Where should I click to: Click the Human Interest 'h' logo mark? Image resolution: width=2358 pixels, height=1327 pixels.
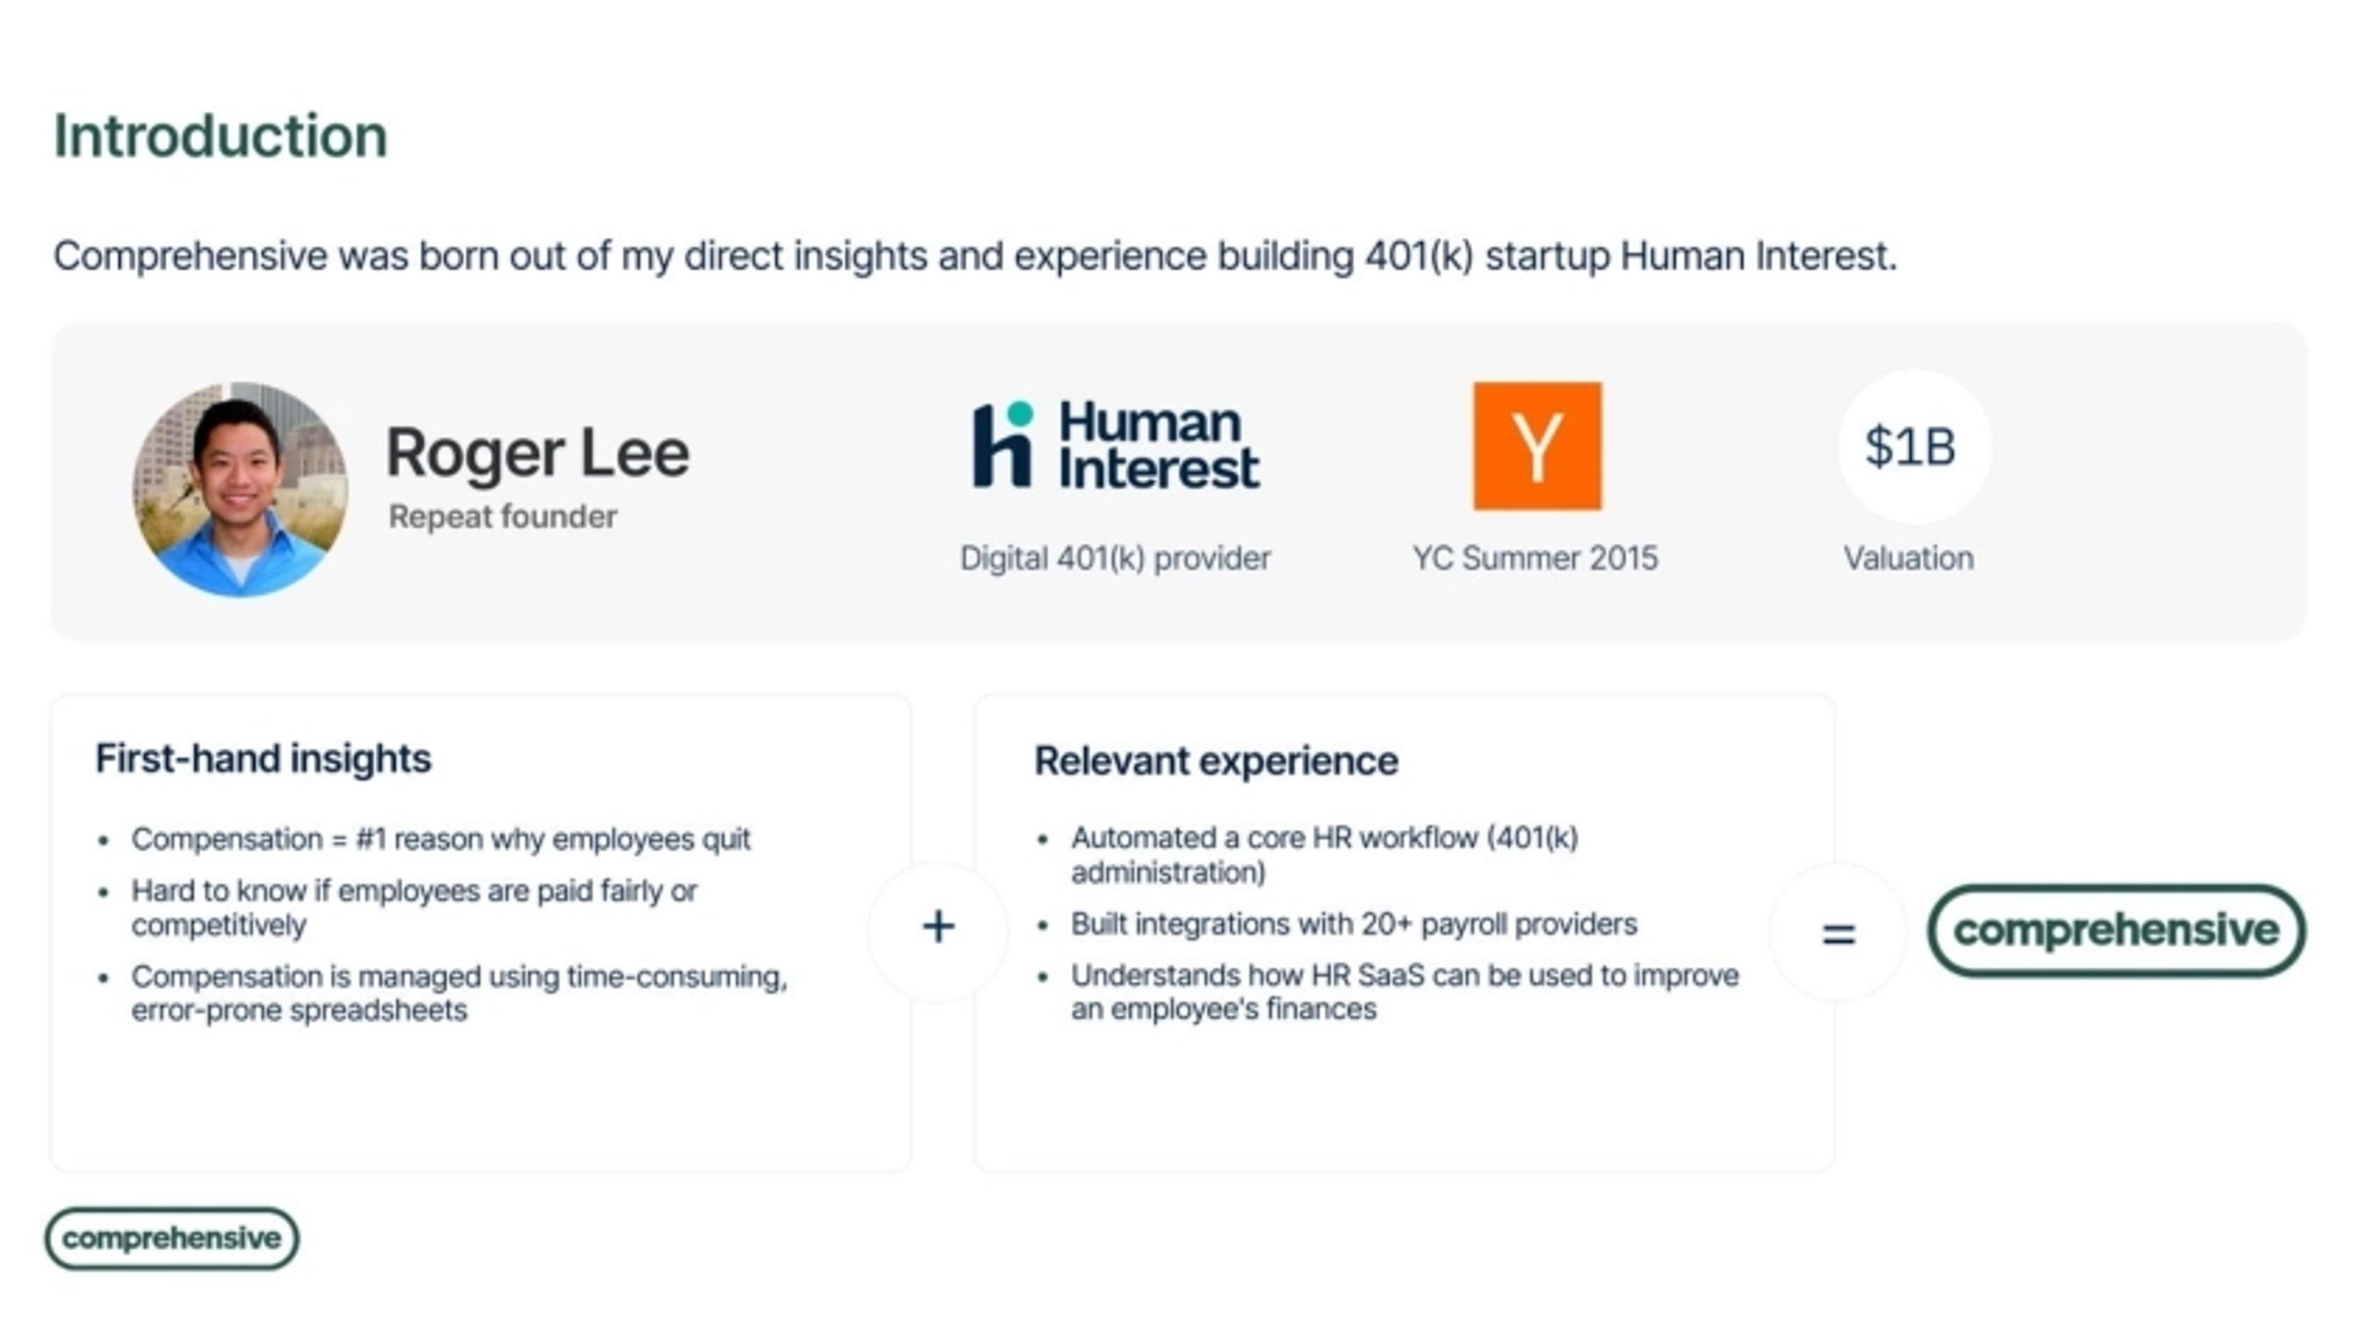click(1002, 446)
